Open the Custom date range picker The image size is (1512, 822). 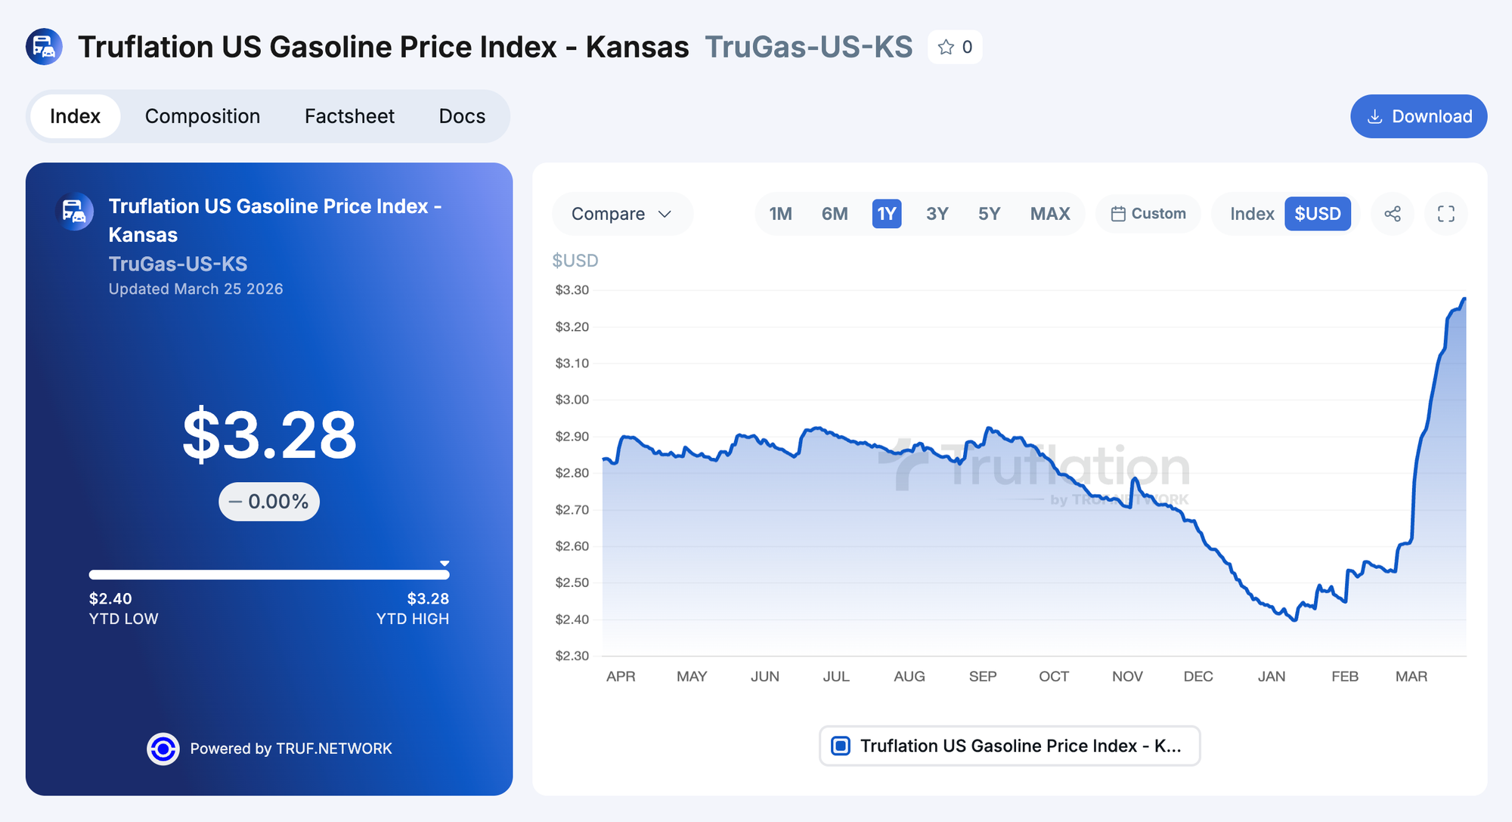pos(1148,214)
